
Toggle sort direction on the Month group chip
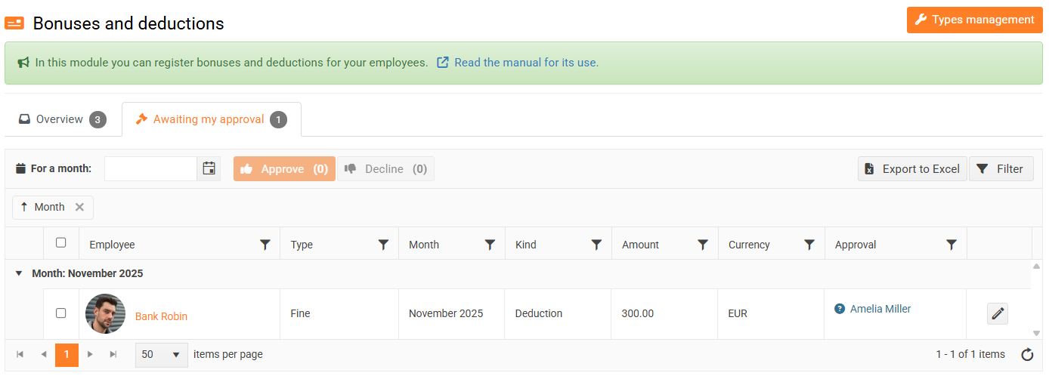[x=43, y=207]
